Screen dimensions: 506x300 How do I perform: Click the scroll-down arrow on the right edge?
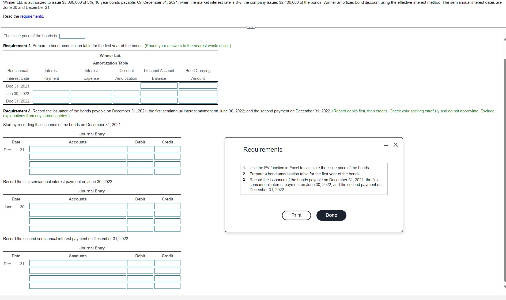pyautogui.click(x=505, y=287)
